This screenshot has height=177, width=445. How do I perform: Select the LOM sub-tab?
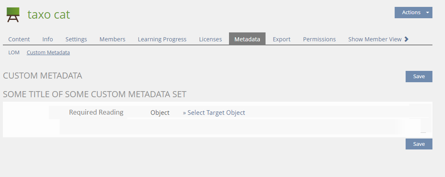point(14,53)
